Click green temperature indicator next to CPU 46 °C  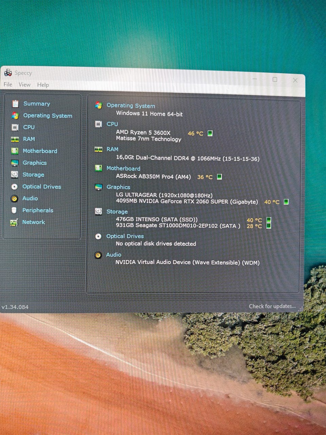click(x=210, y=133)
